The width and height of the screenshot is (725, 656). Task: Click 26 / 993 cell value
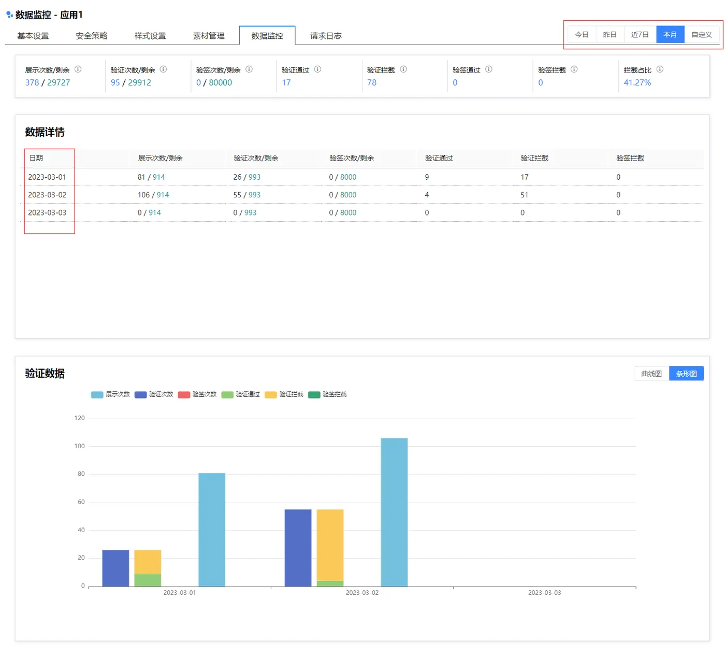click(x=247, y=177)
